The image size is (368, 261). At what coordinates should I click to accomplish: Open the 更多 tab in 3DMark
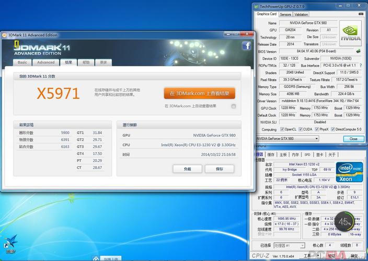103,62
